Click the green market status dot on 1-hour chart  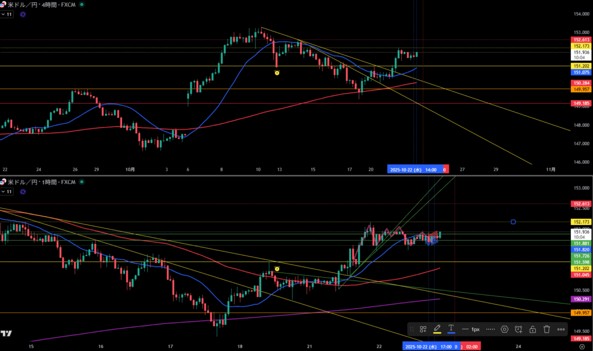click(x=81, y=182)
